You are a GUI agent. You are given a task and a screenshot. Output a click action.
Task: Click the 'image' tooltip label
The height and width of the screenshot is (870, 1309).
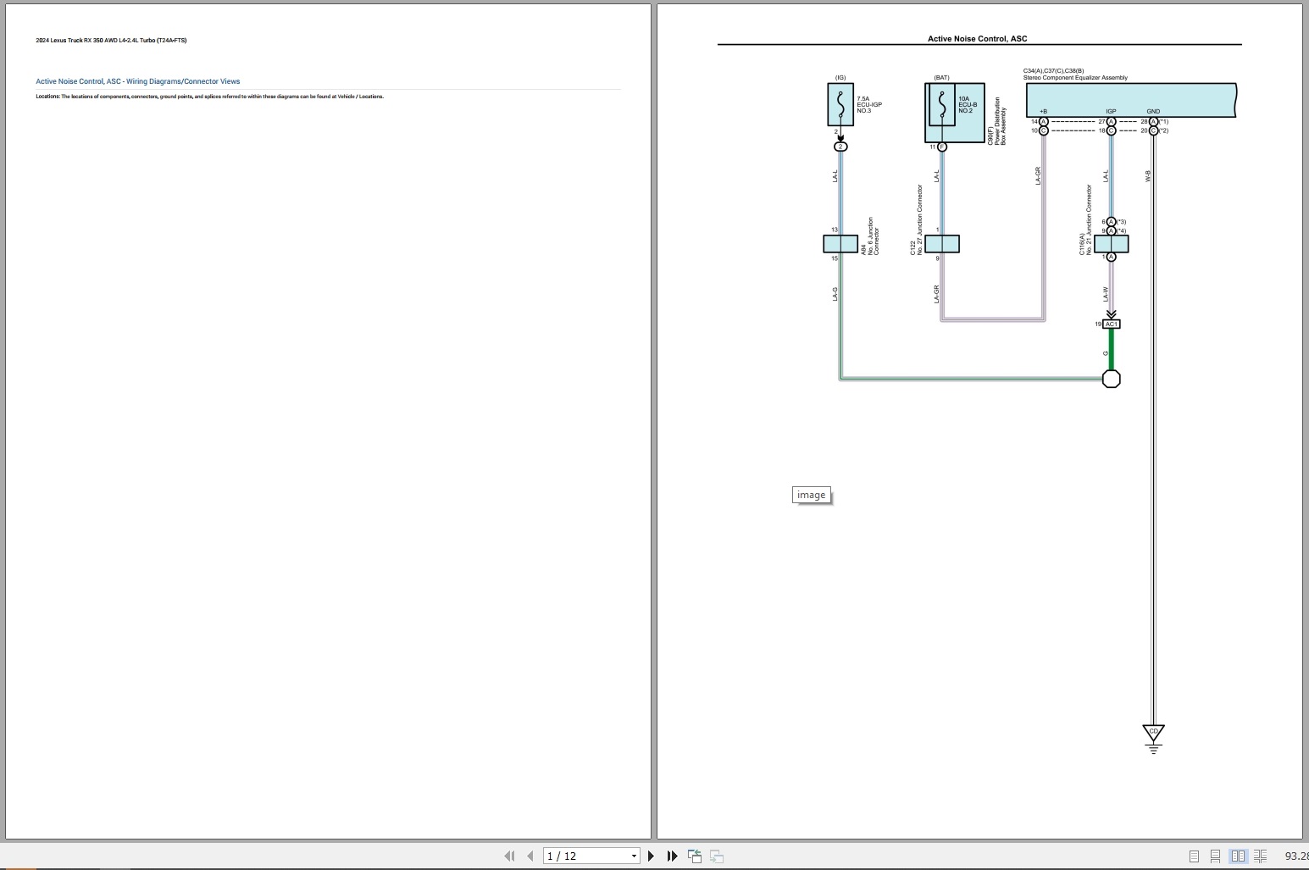(x=812, y=496)
